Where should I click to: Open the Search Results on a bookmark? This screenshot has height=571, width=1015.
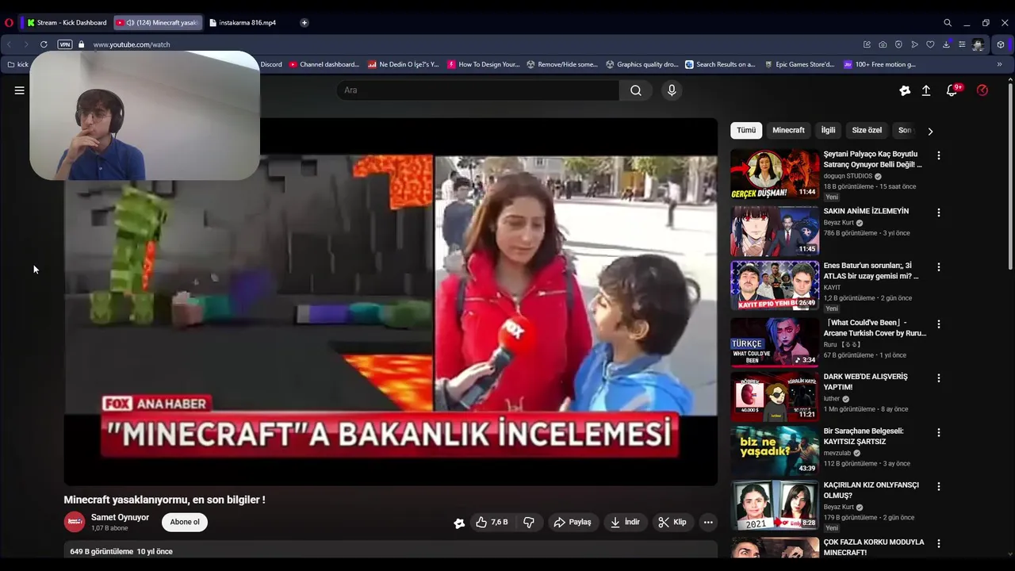(x=721, y=64)
